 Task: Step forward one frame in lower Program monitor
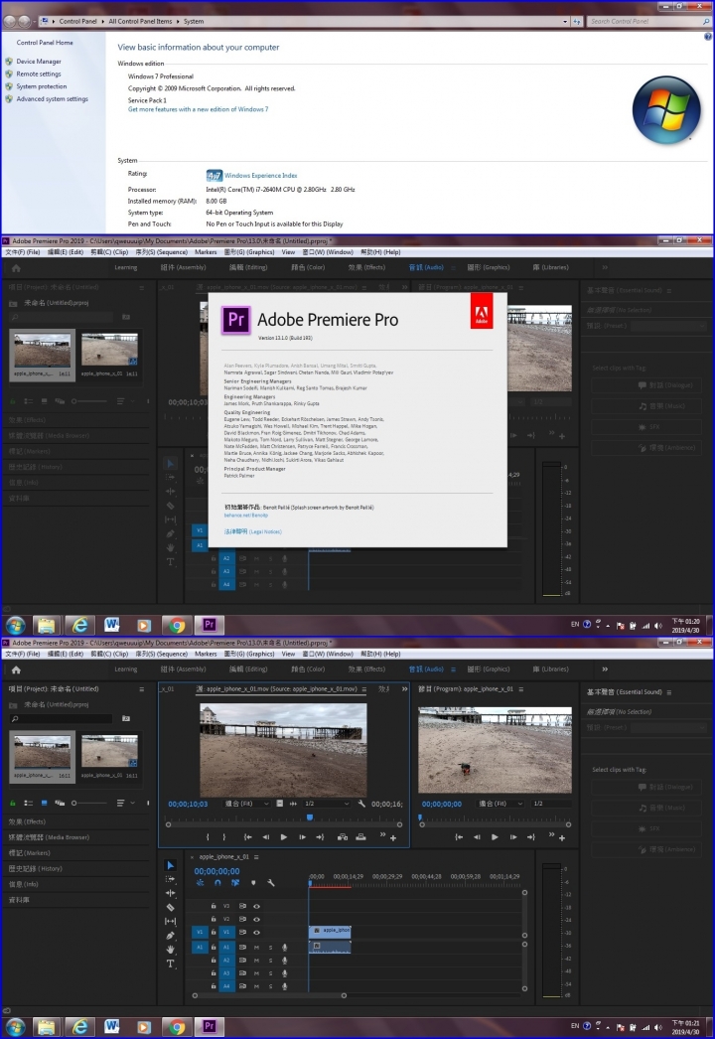(x=512, y=837)
